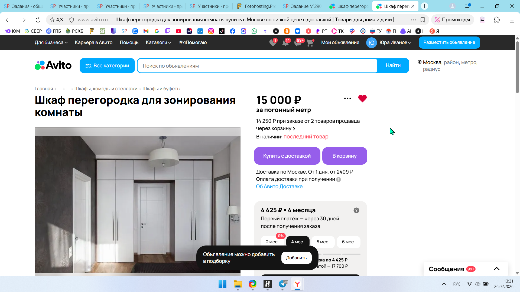The image size is (520, 292).
Task: Click the browser bookmark icon in address bar
Action: click(422, 20)
